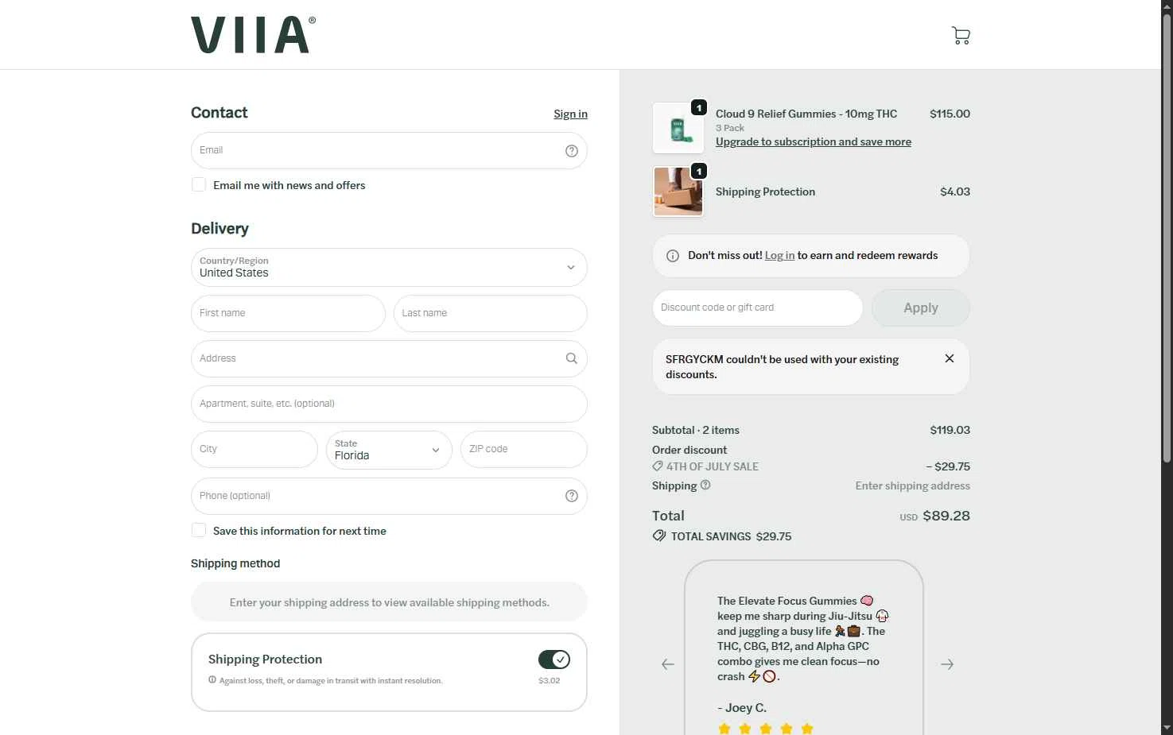Image resolution: width=1173 pixels, height=735 pixels.
Task: Click the Apply discount button
Action: [x=921, y=308]
